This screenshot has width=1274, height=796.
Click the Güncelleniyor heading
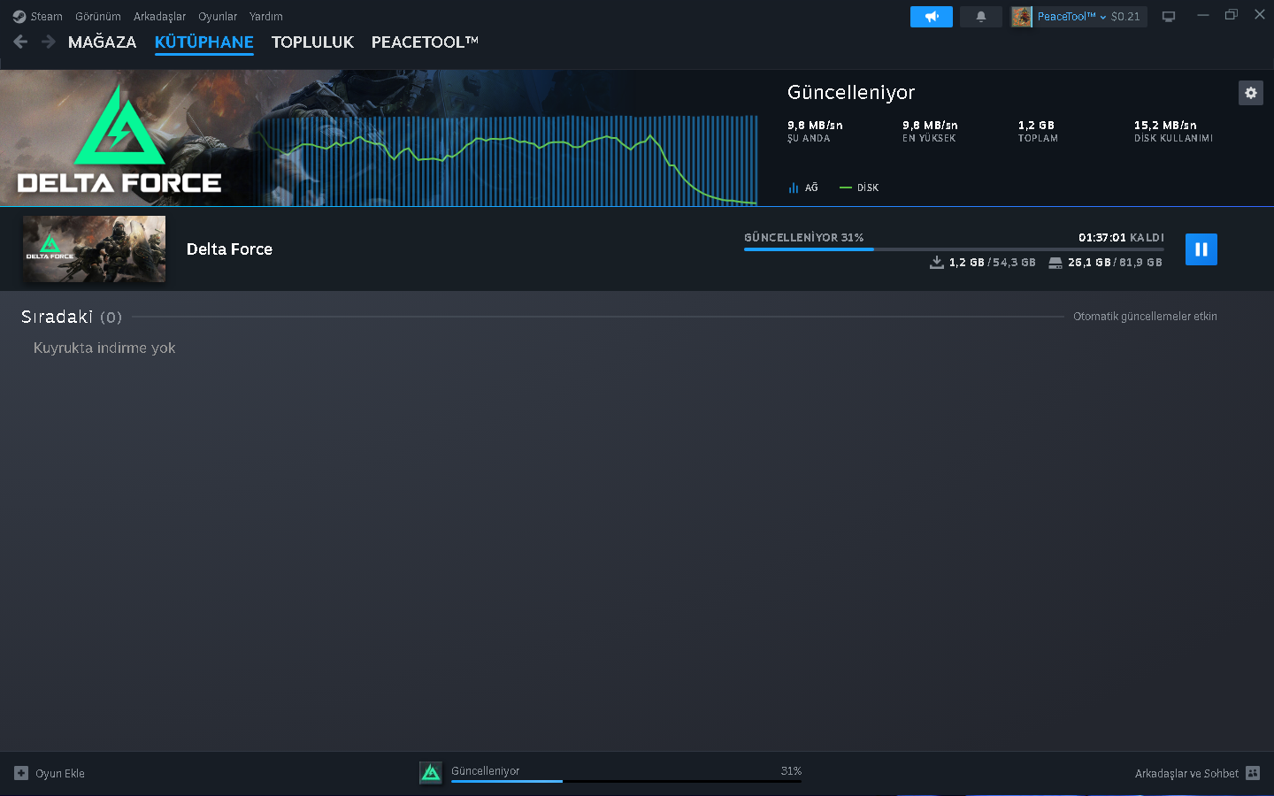click(x=851, y=93)
